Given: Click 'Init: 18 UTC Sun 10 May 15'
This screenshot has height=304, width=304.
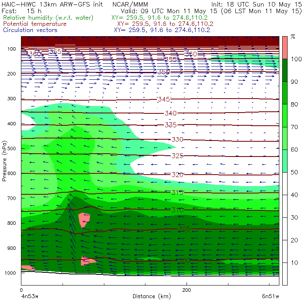Looking at the screenshot, I should 256,5.
